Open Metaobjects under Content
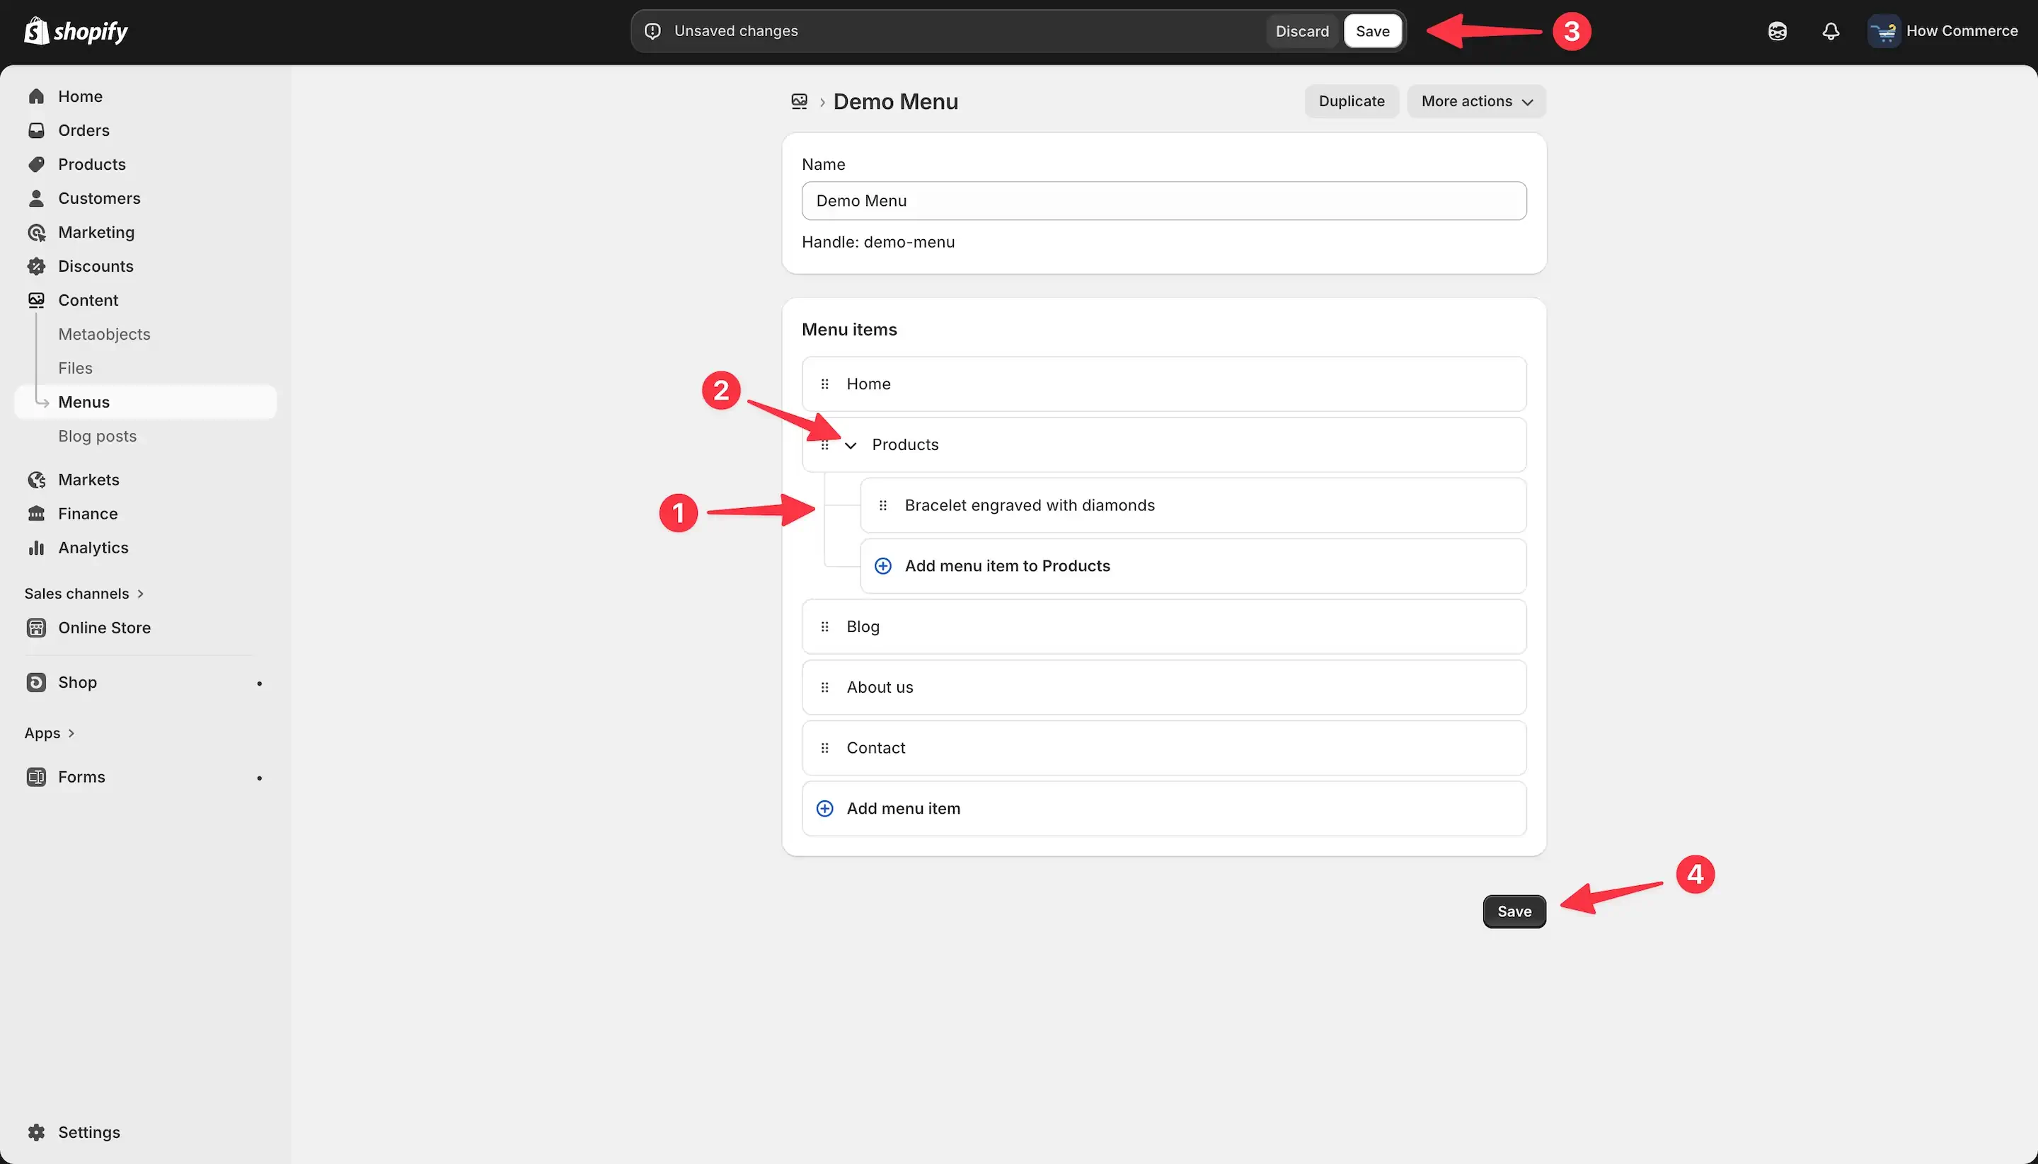Screen dimensions: 2038x1164 [104, 334]
